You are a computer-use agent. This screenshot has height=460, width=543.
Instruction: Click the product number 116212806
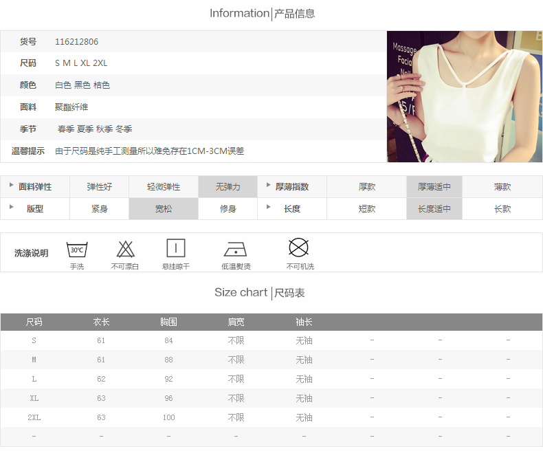(76, 42)
